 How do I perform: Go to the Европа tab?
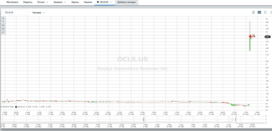[x=75, y=2]
